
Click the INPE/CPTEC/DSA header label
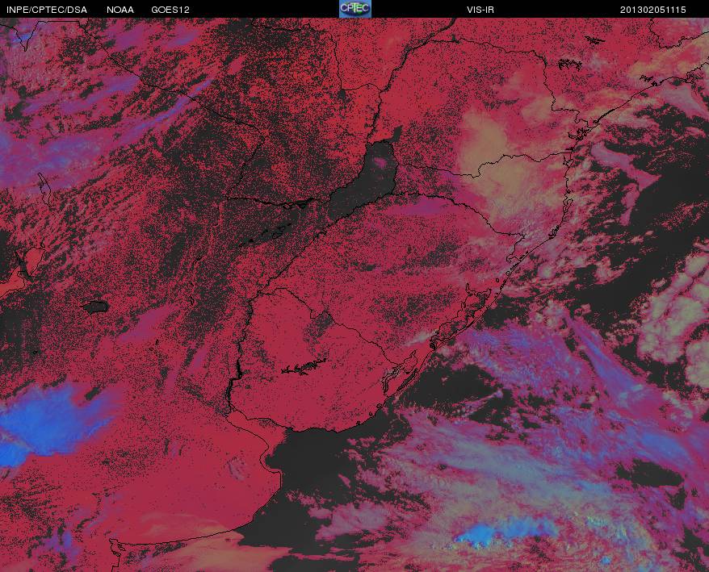tap(47, 10)
